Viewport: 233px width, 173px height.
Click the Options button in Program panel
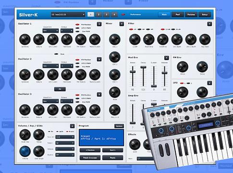pos(119,126)
